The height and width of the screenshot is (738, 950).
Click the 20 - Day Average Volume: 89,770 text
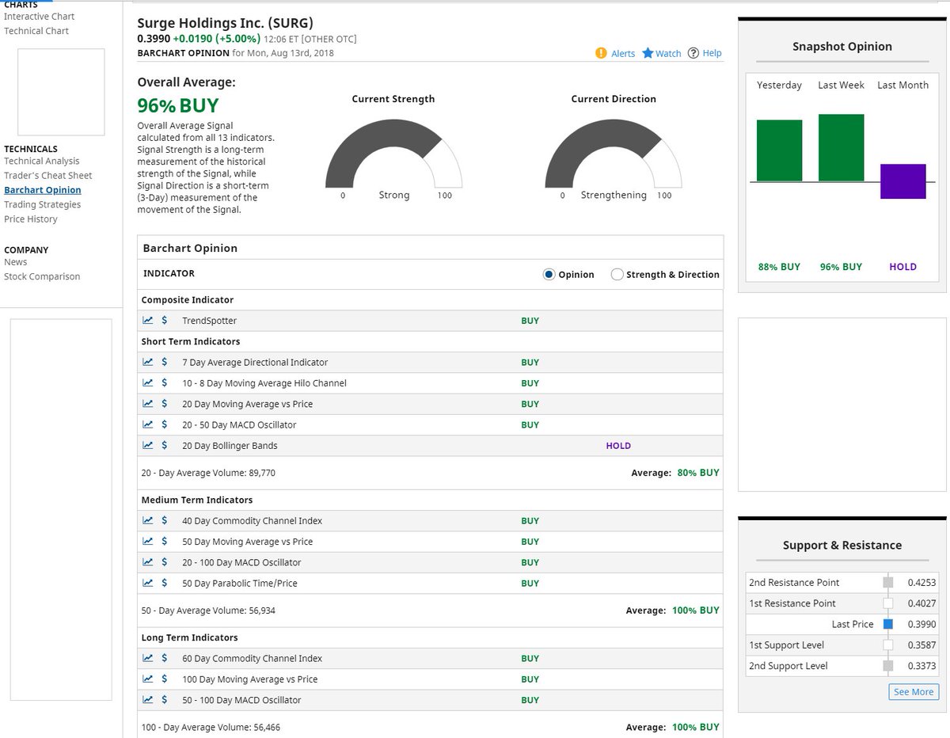(x=208, y=473)
